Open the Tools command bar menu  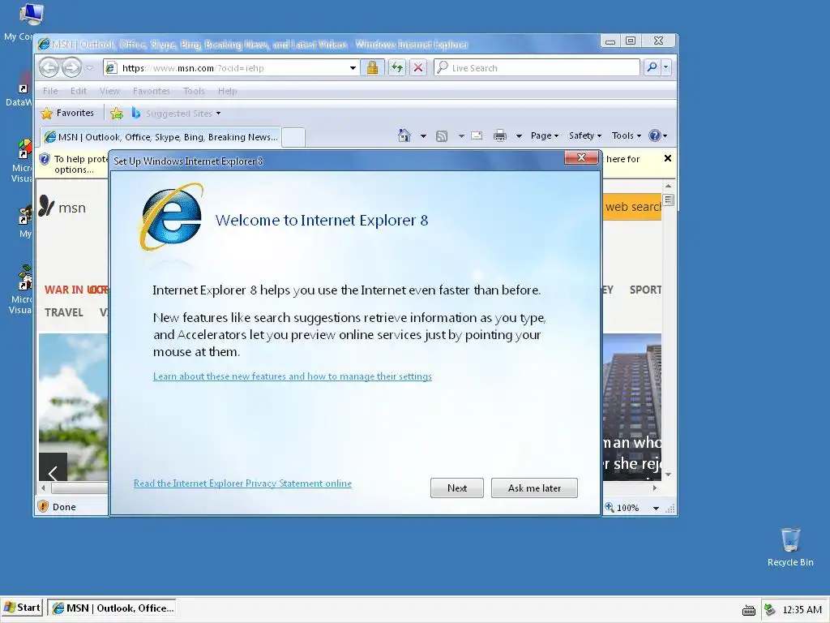[x=627, y=135]
